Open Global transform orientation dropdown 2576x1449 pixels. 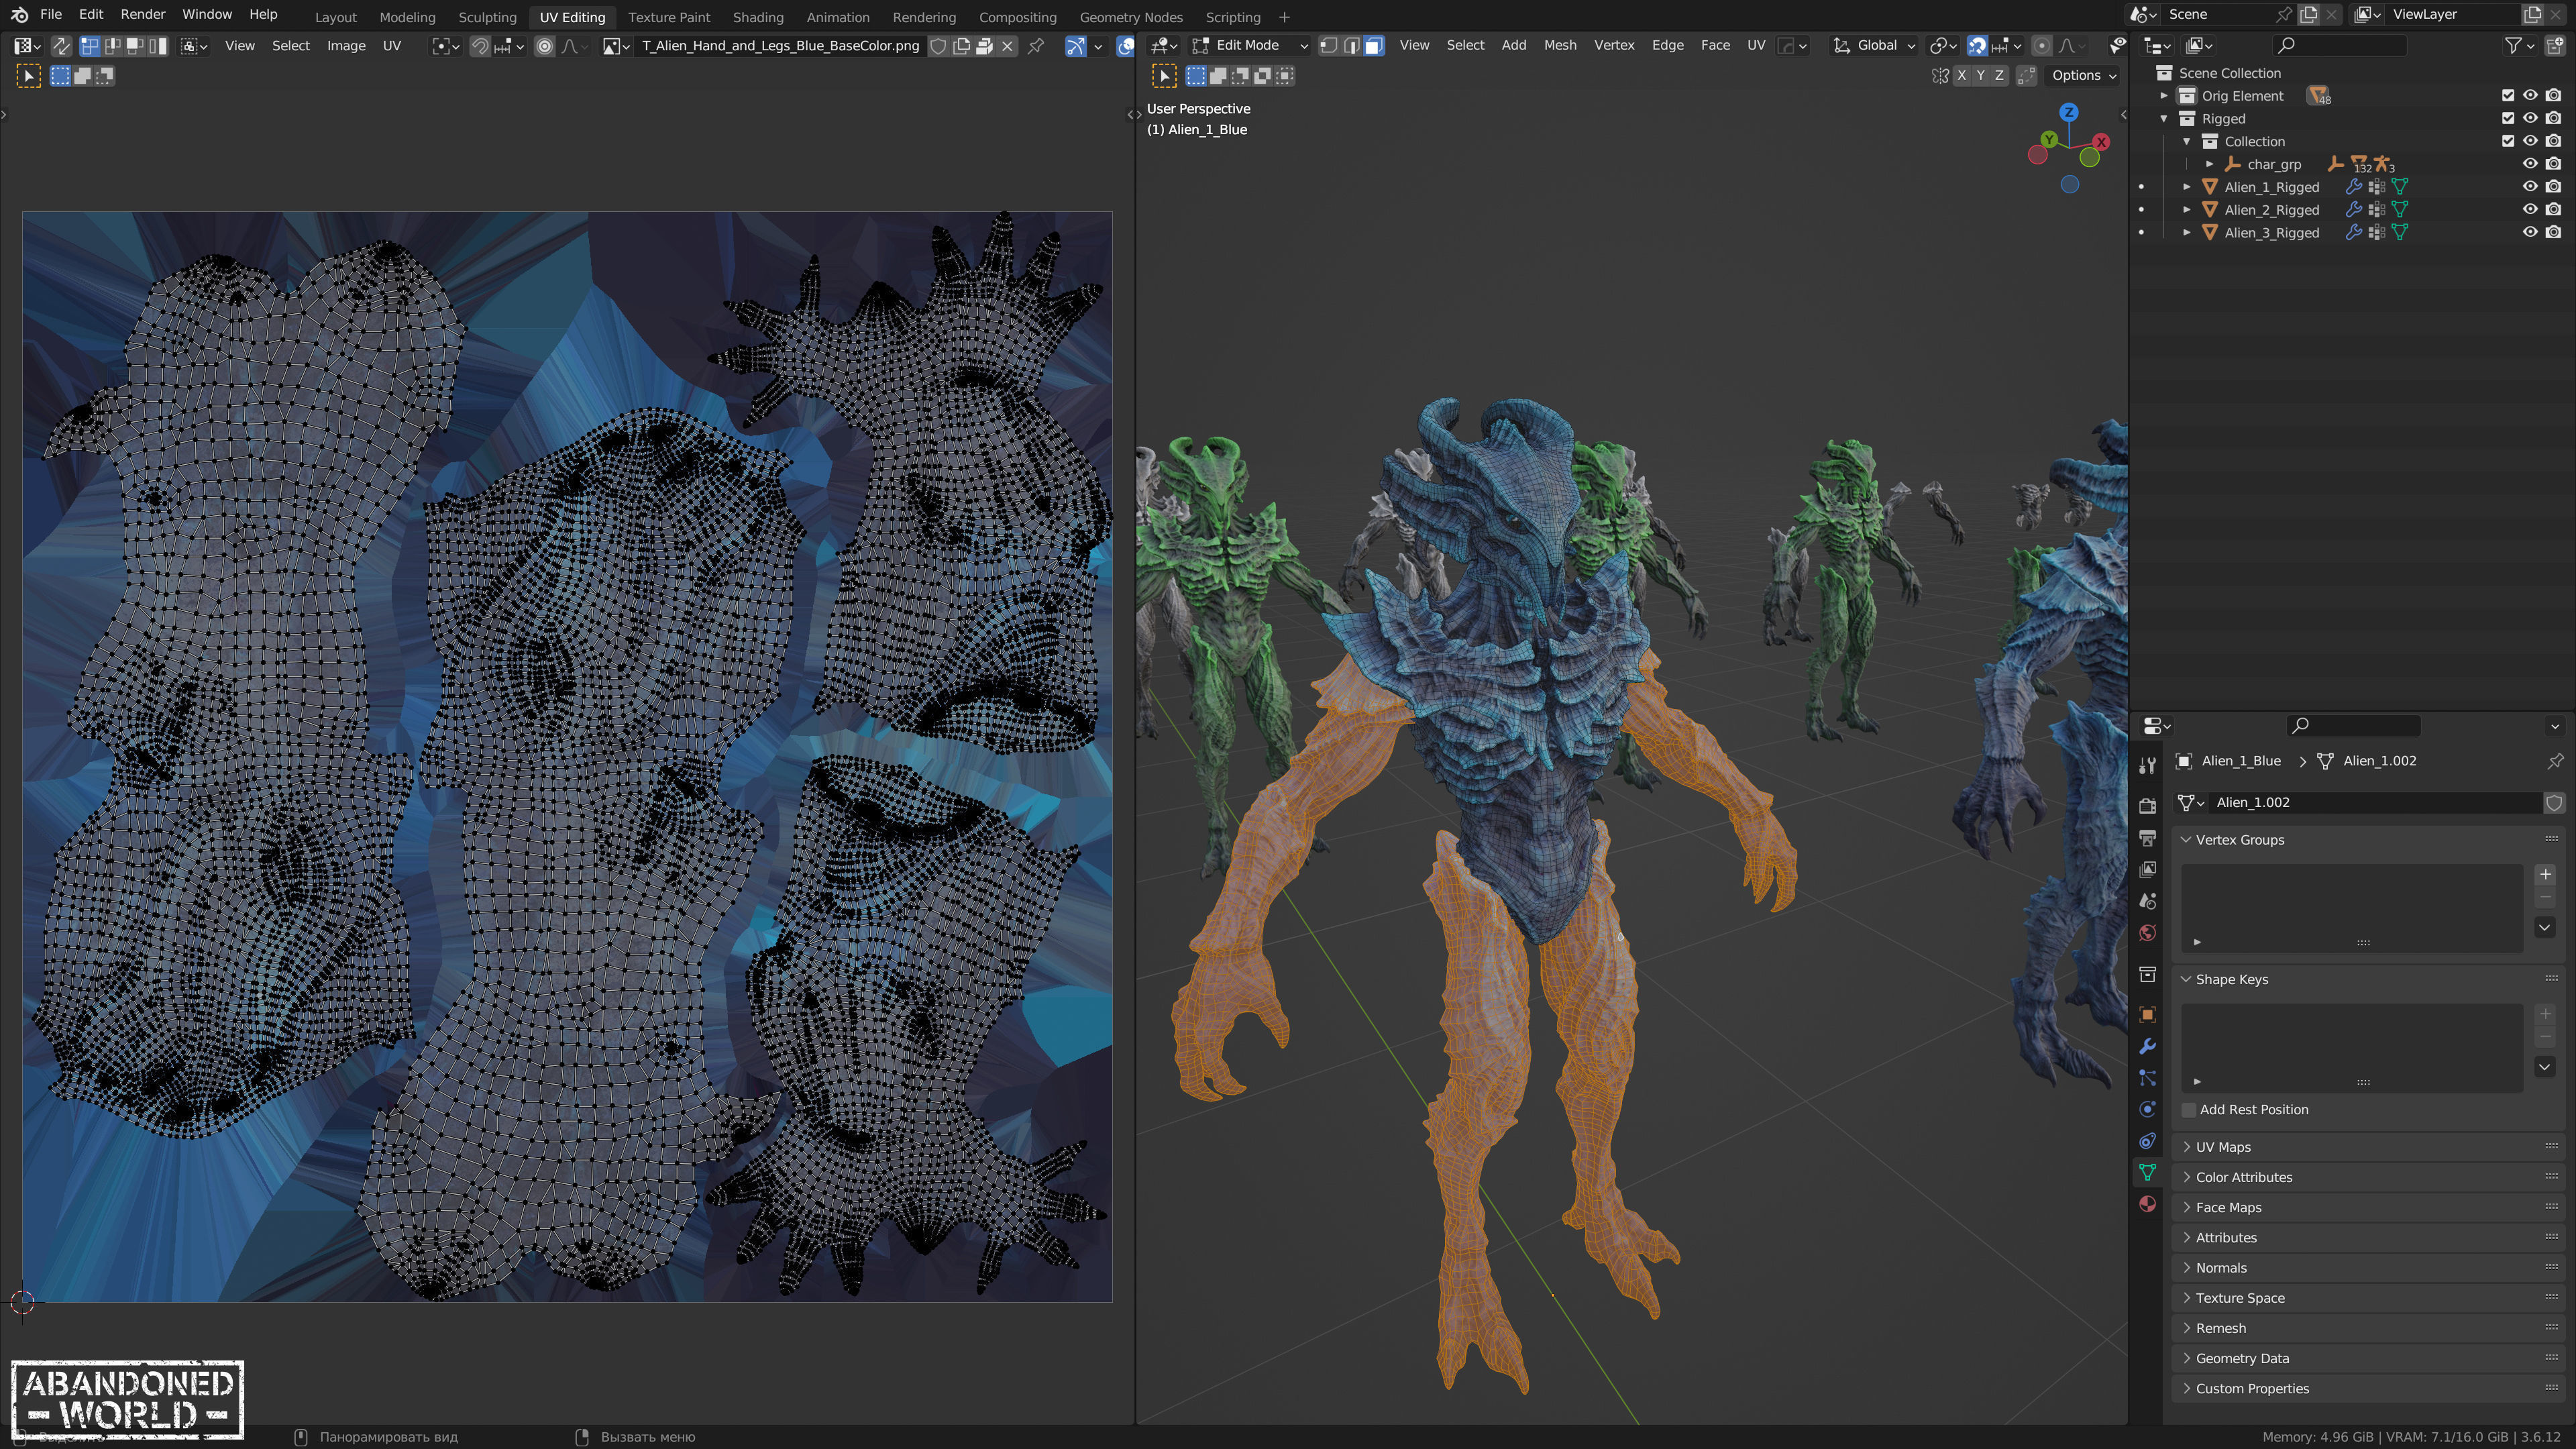1875,45
